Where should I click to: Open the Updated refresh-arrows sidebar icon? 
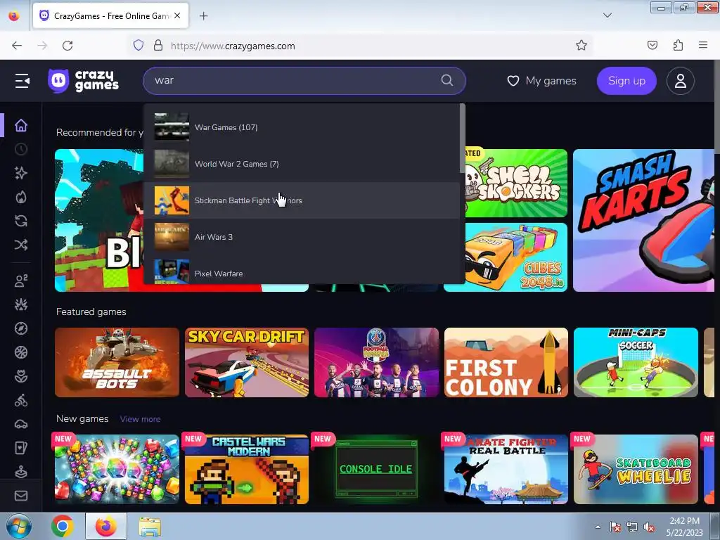[x=21, y=221]
